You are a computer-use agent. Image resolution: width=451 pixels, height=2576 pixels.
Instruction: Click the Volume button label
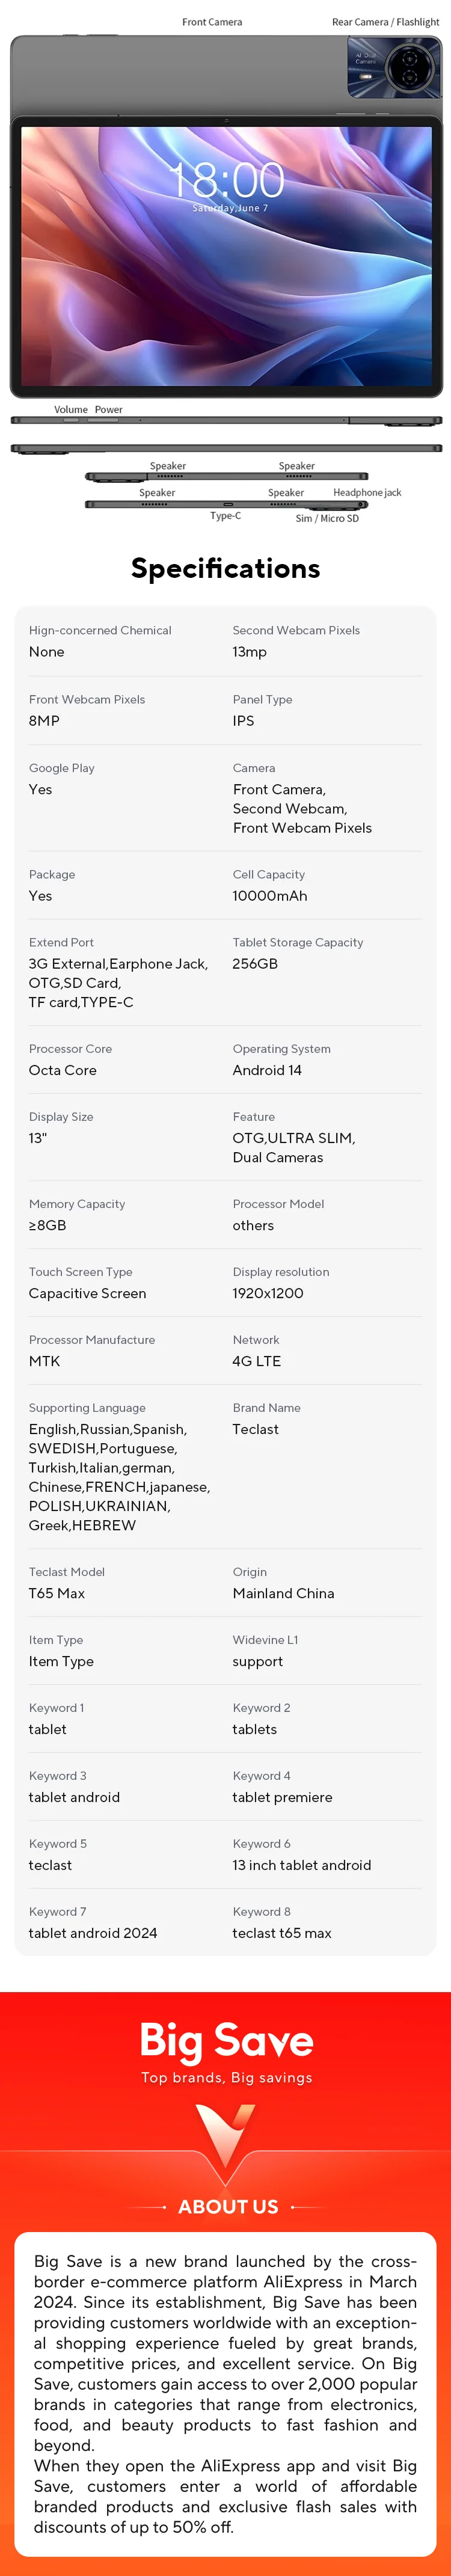tap(71, 409)
